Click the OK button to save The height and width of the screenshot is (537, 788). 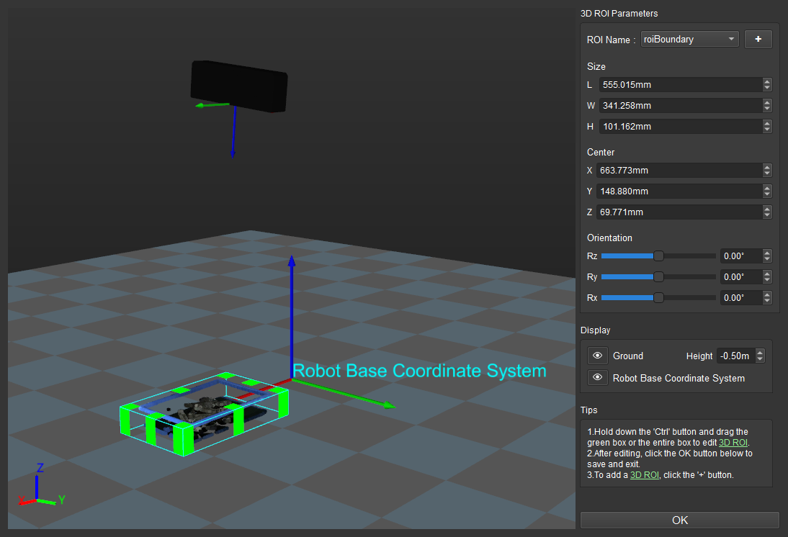679,520
